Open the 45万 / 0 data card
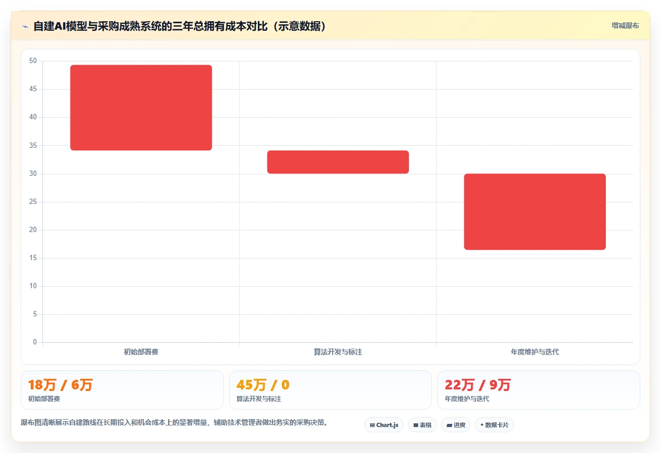This screenshot has height=453, width=661. [330, 390]
